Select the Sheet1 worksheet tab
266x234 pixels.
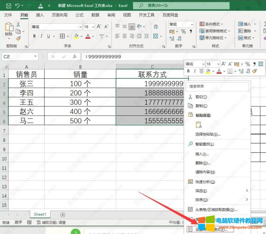pyautogui.click(x=40, y=214)
